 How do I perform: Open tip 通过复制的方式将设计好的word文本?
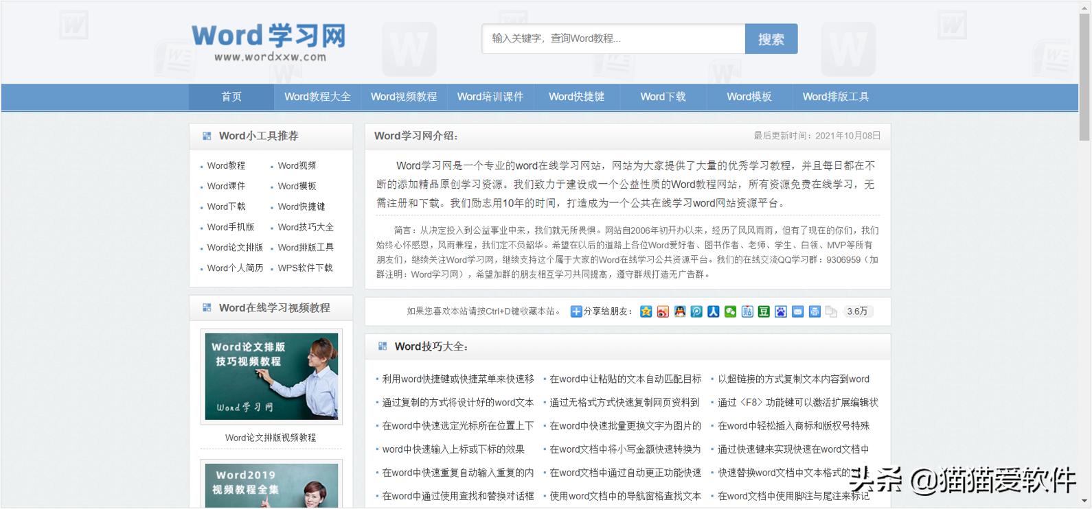point(458,403)
